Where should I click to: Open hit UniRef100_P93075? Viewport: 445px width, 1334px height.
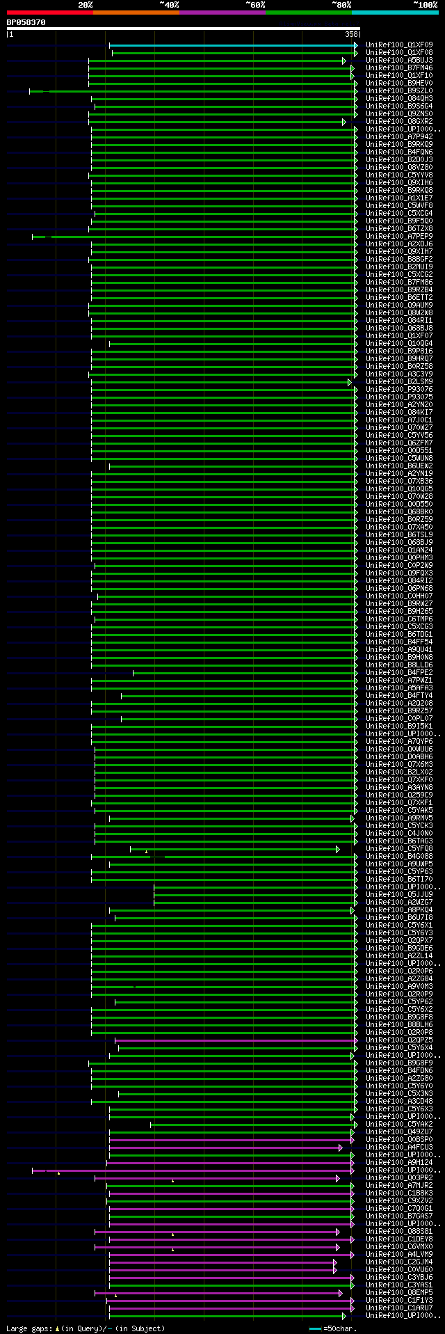[399, 397]
